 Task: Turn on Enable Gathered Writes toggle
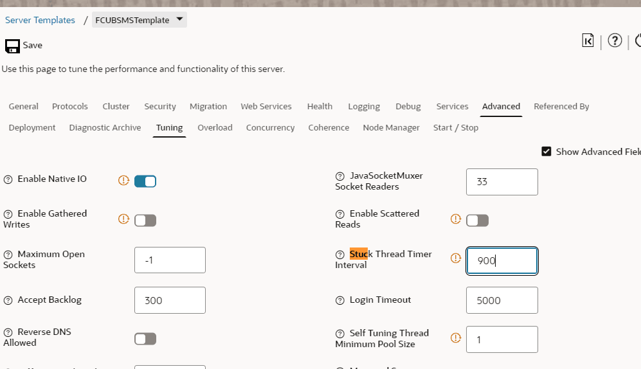[145, 221]
